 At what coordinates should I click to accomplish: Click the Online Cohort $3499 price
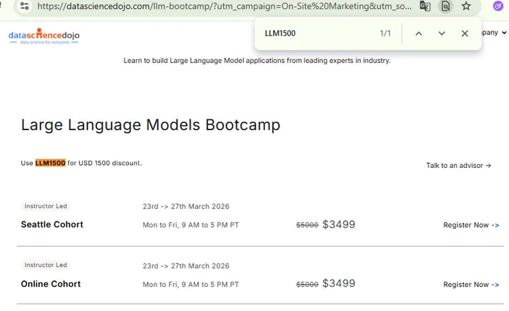pyautogui.click(x=339, y=283)
